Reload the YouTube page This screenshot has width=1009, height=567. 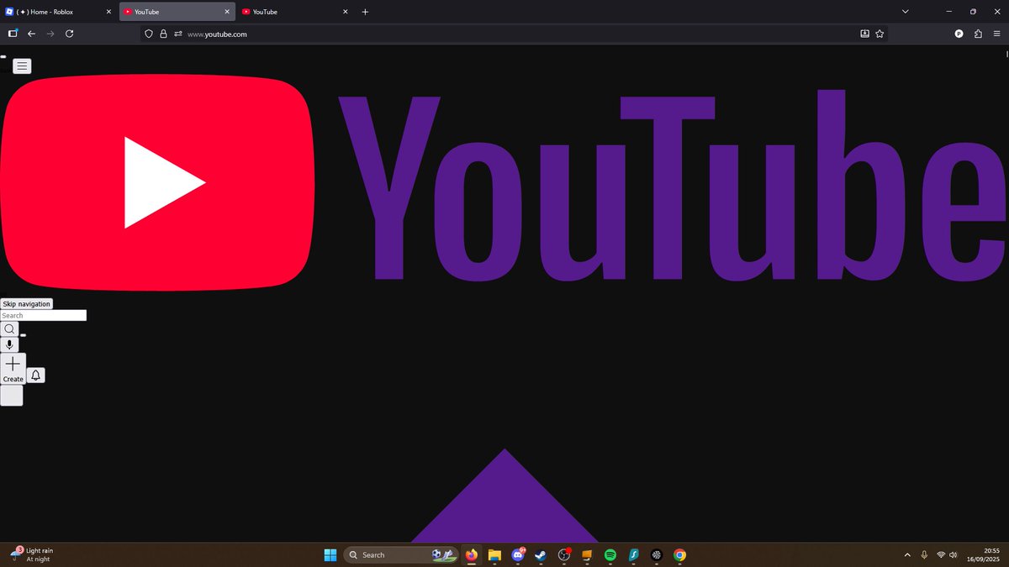[x=69, y=34]
